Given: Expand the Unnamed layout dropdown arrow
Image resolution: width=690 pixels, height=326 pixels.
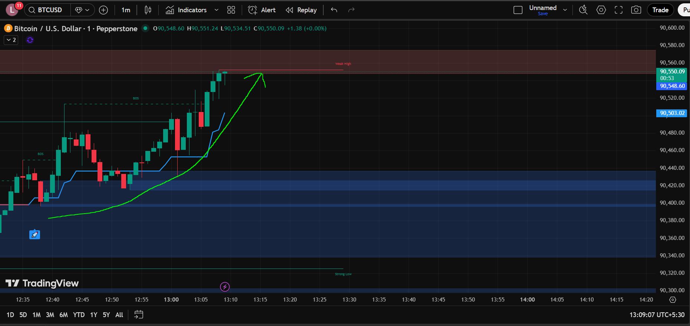Looking at the screenshot, I should pyautogui.click(x=565, y=10).
